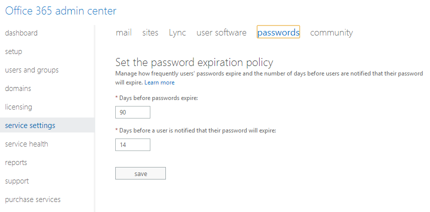Switch to the mail tab
The height and width of the screenshot is (212, 430).
[124, 32]
